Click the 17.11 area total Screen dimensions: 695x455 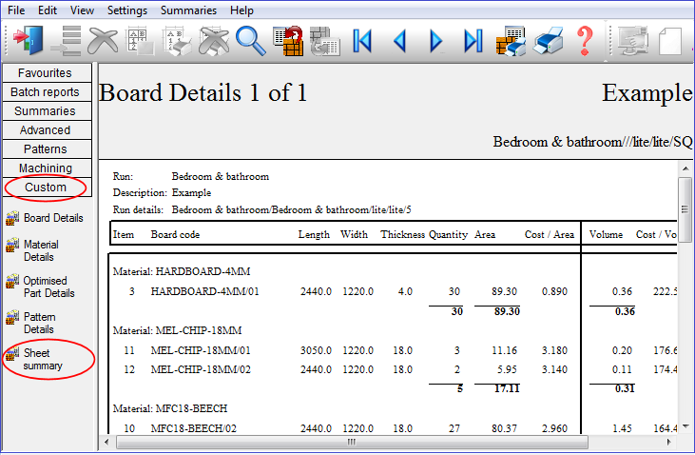tap(507, 389)
